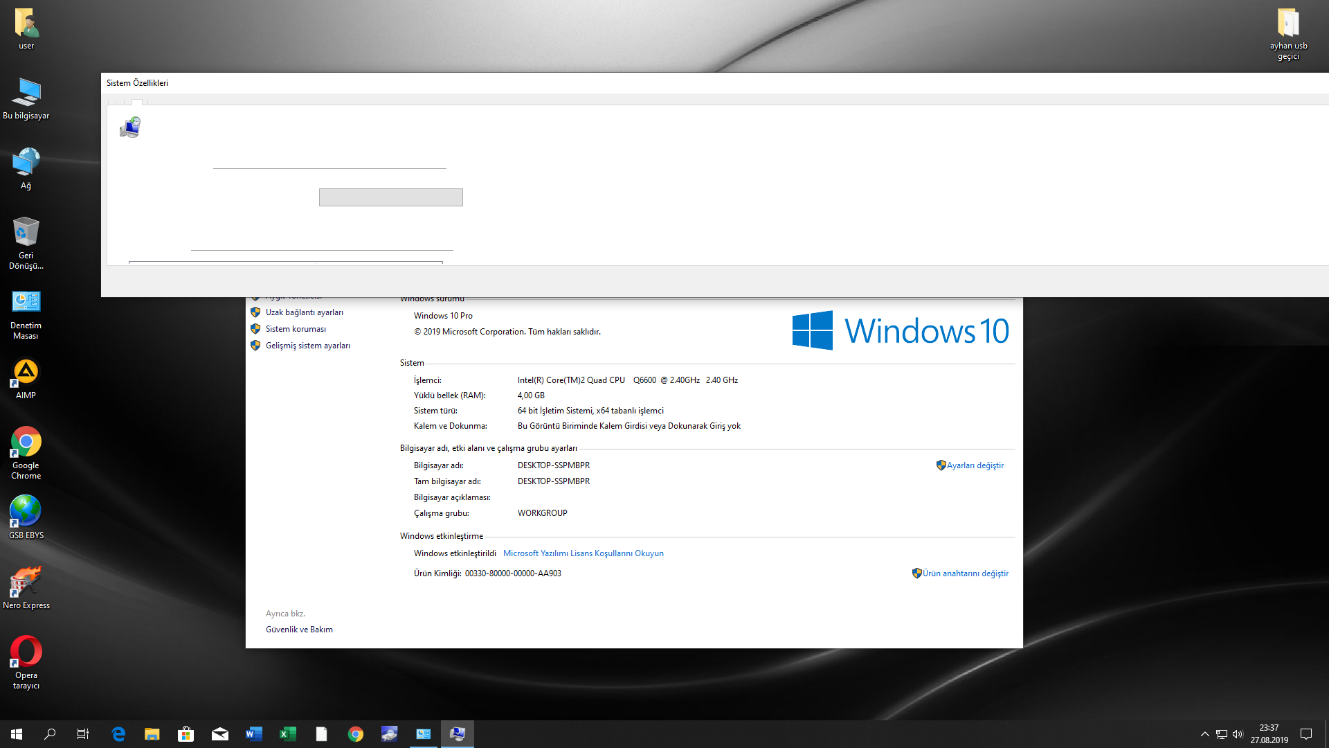Open Güvenlik ve Bakım link
The height and width of the screenshot is (748, 1329).
coord(299,630)
